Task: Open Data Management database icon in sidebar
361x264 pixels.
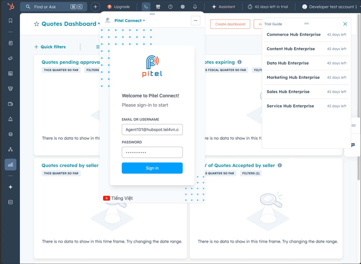Action: 10,134
